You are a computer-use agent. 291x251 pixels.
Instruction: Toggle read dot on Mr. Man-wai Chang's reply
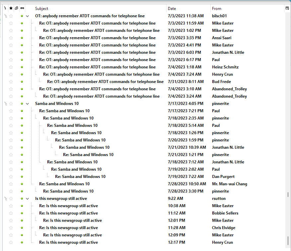click(x=22, y=184)
